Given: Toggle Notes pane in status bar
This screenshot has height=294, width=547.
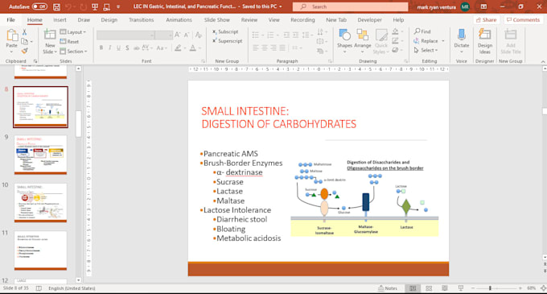Looking at the screenshot, I should click(388, 288).
